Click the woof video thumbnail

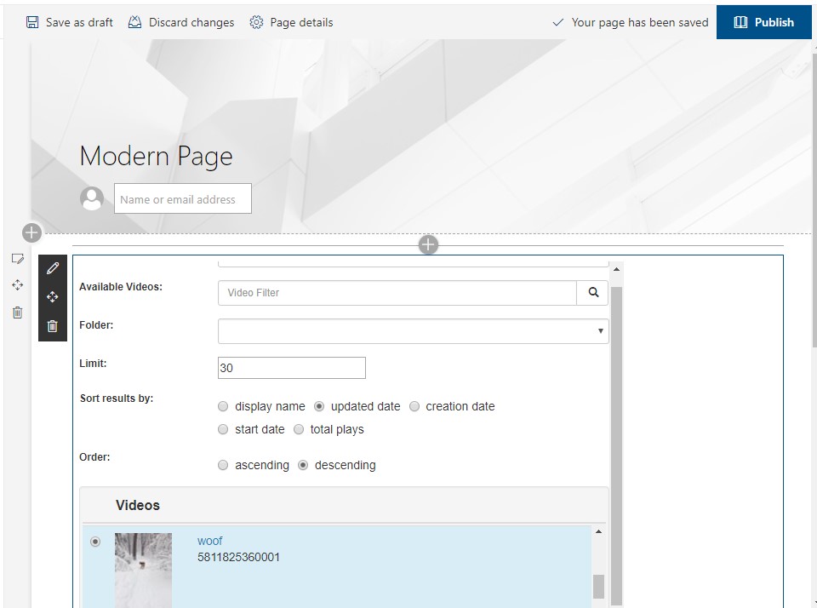tap(143, 569)
